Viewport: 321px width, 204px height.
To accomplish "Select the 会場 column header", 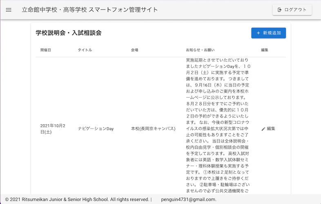I will (x=135, y=50).
